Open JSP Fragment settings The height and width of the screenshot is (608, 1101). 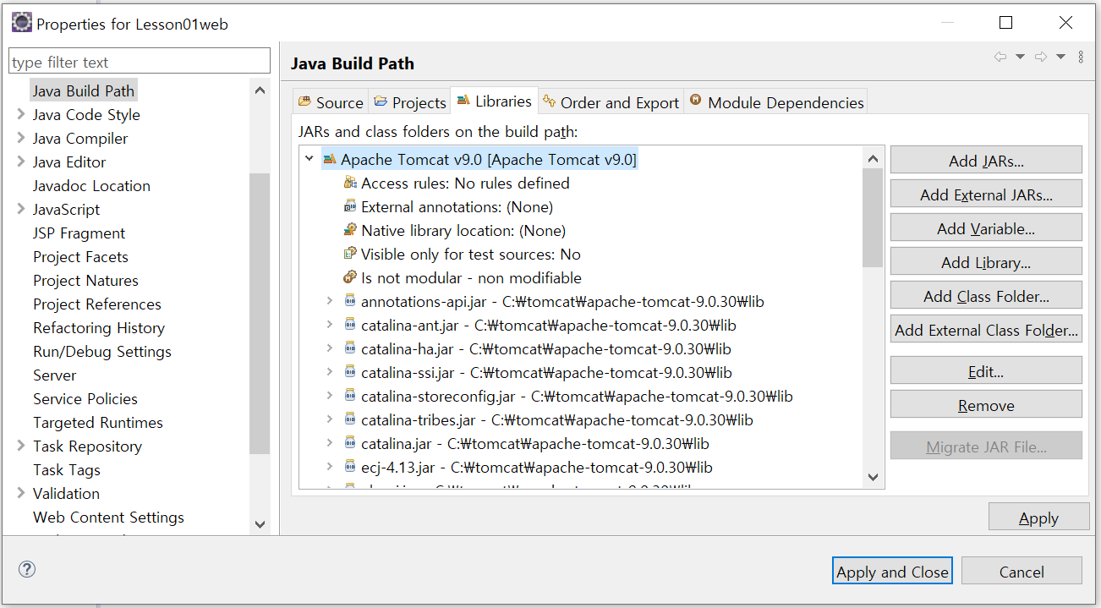(x=79, y=233)
